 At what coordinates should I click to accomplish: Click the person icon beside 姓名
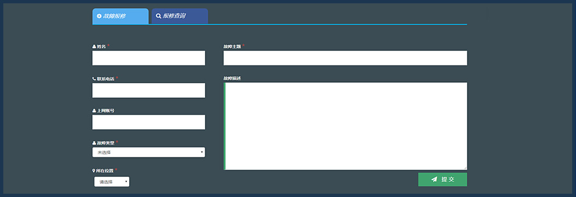click(94, 47)
